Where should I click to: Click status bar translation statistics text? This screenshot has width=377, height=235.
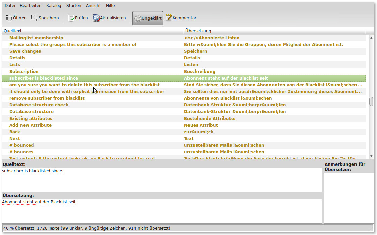(87, 228)
